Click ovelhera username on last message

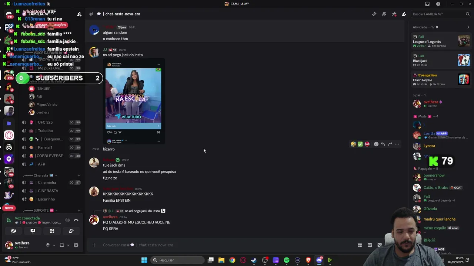point(110,217)
